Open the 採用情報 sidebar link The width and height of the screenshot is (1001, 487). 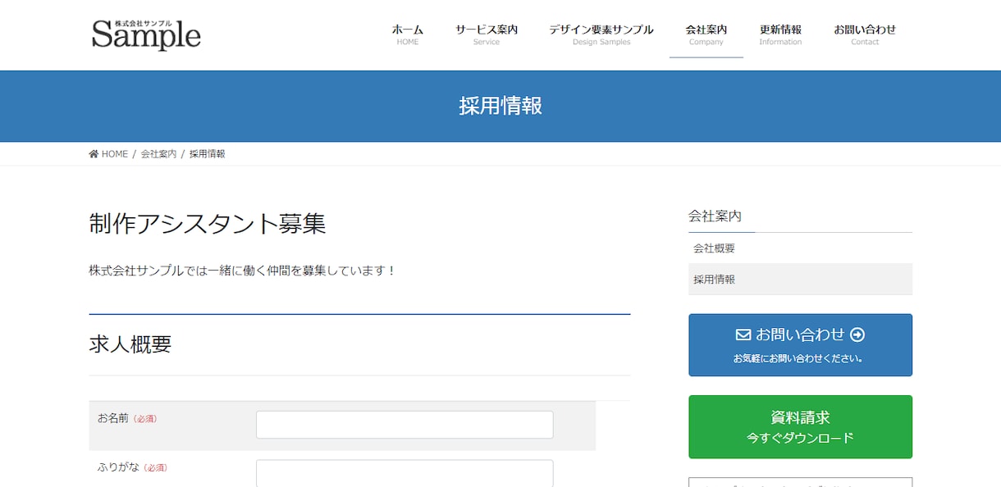[800, 280]
